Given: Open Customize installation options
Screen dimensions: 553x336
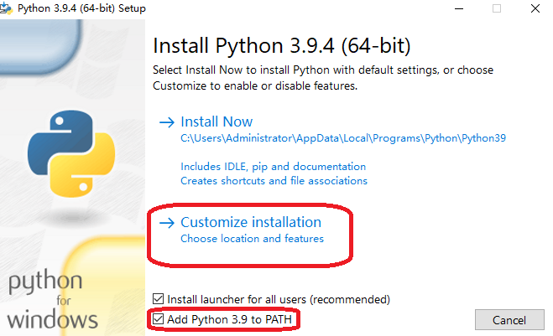Looking at the screenshot, I should coord(251,223).
